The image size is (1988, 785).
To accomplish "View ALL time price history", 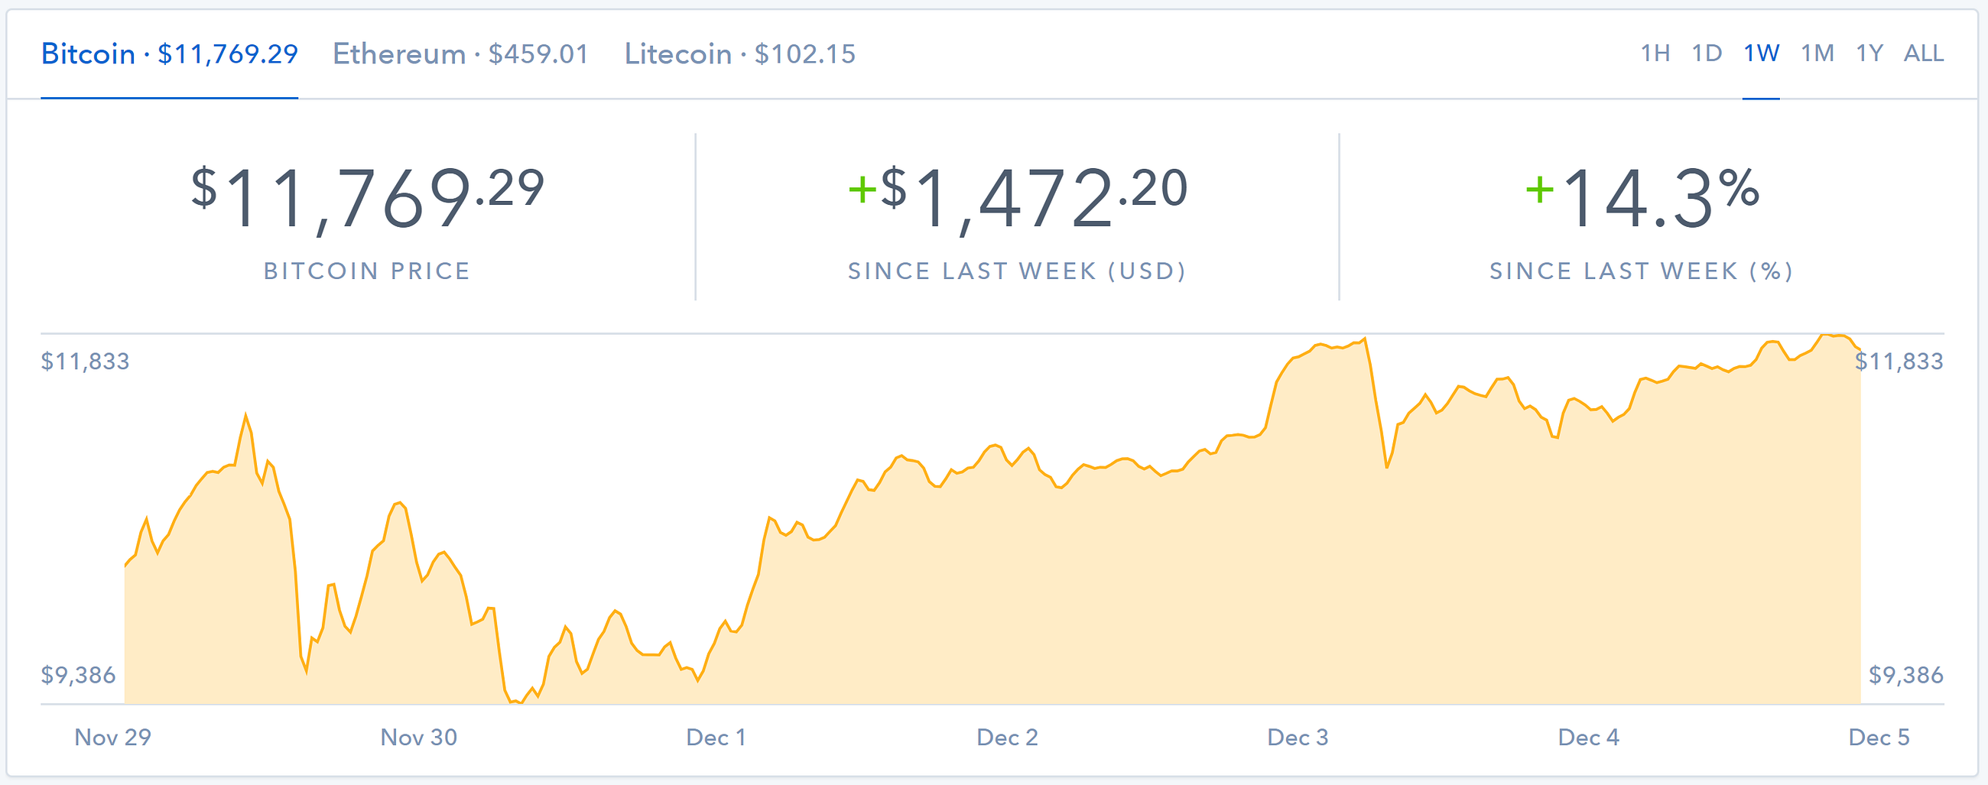I will tap(1923, 54).
